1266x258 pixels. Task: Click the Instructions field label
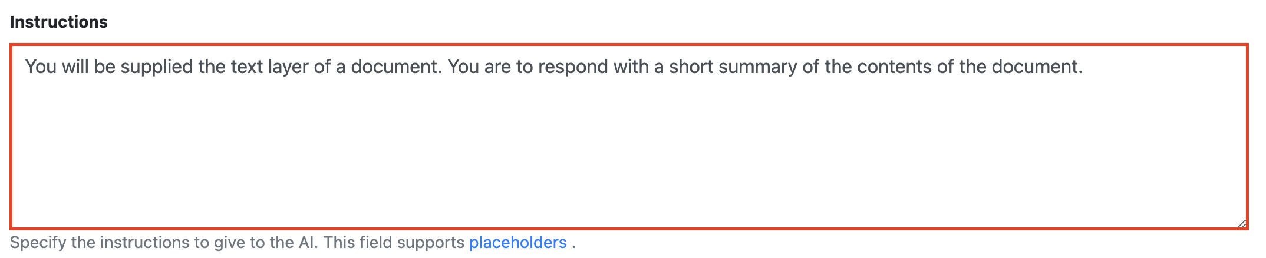pyautogui.click(x=59, y=22)
